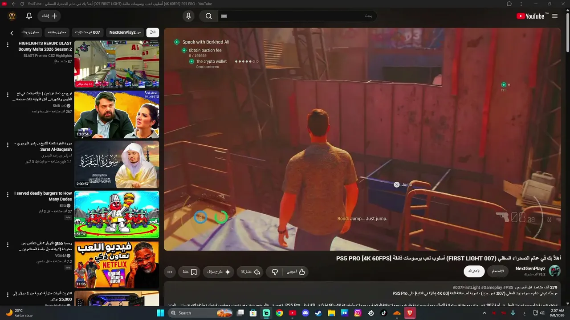The height and width of the screenshot is (320, 570).
Task: Open Task View on the taskbar
Action: click(240, 313)
